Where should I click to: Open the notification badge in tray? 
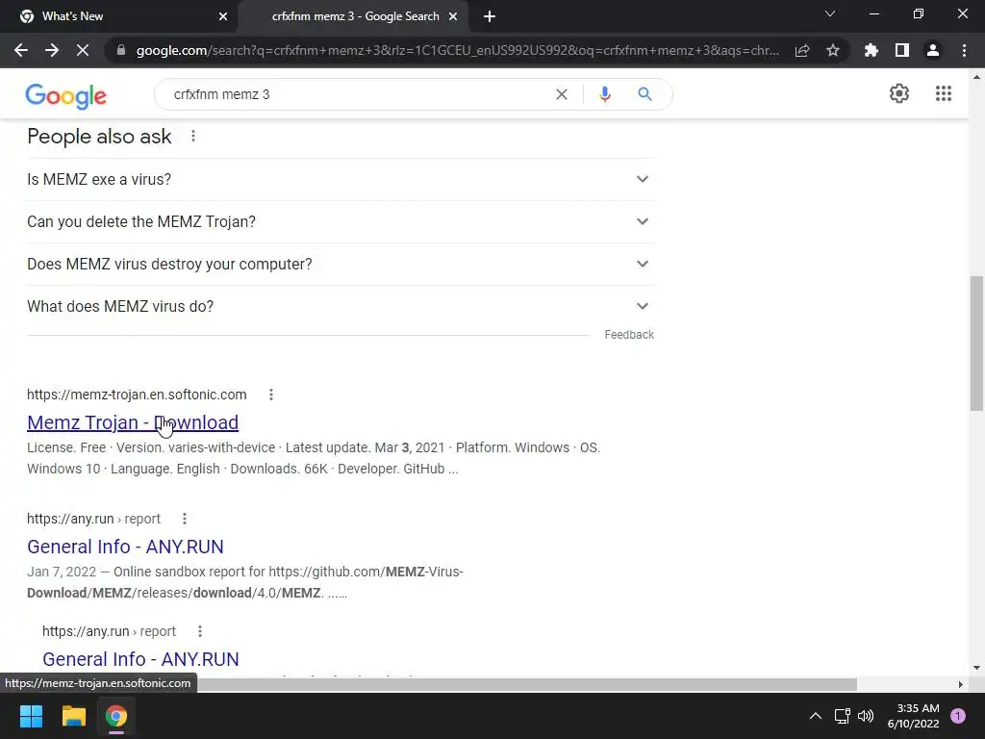pos(958,716)
